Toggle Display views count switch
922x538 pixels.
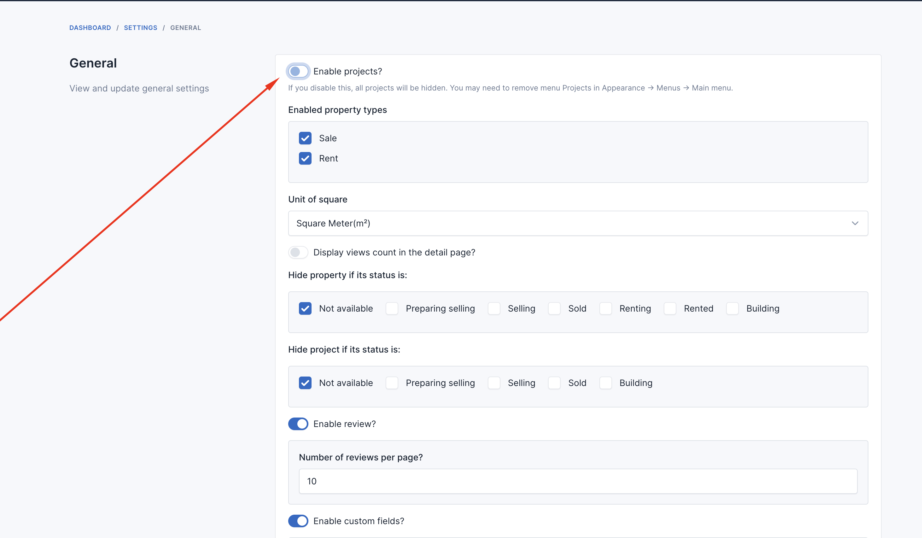coord(298,252)
